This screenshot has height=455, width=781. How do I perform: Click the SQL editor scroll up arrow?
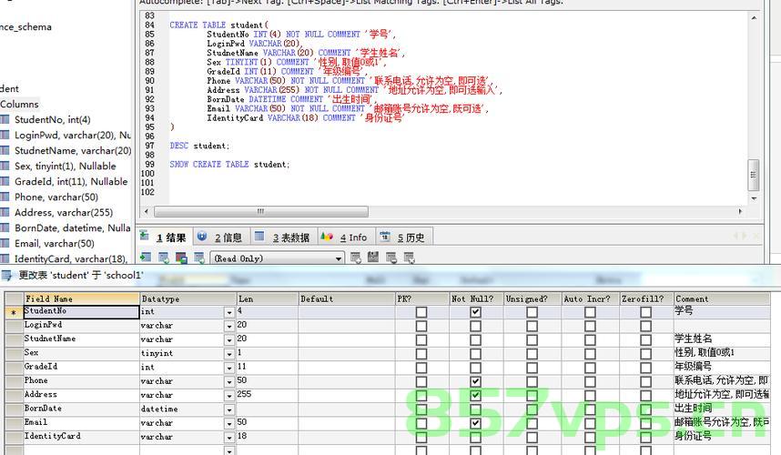[x=754, y=18]
